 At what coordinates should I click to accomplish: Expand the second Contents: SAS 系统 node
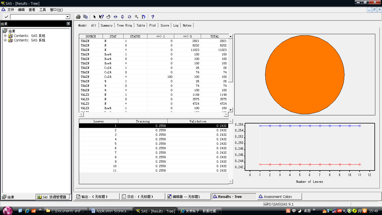[x=5, y=40]
